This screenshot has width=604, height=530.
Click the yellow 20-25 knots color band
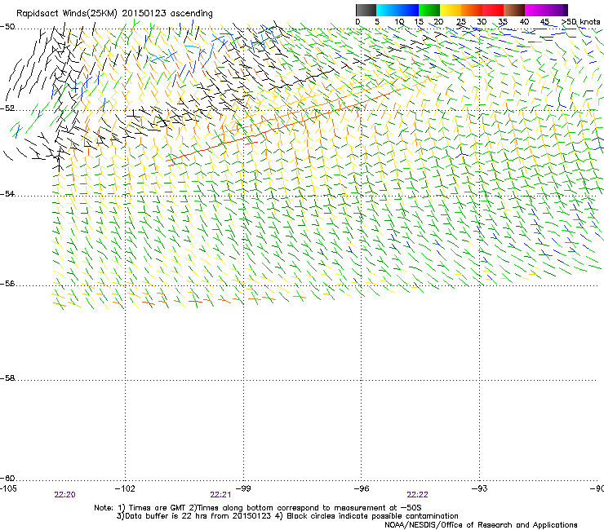pyautogui.click(x=451, y=10)
